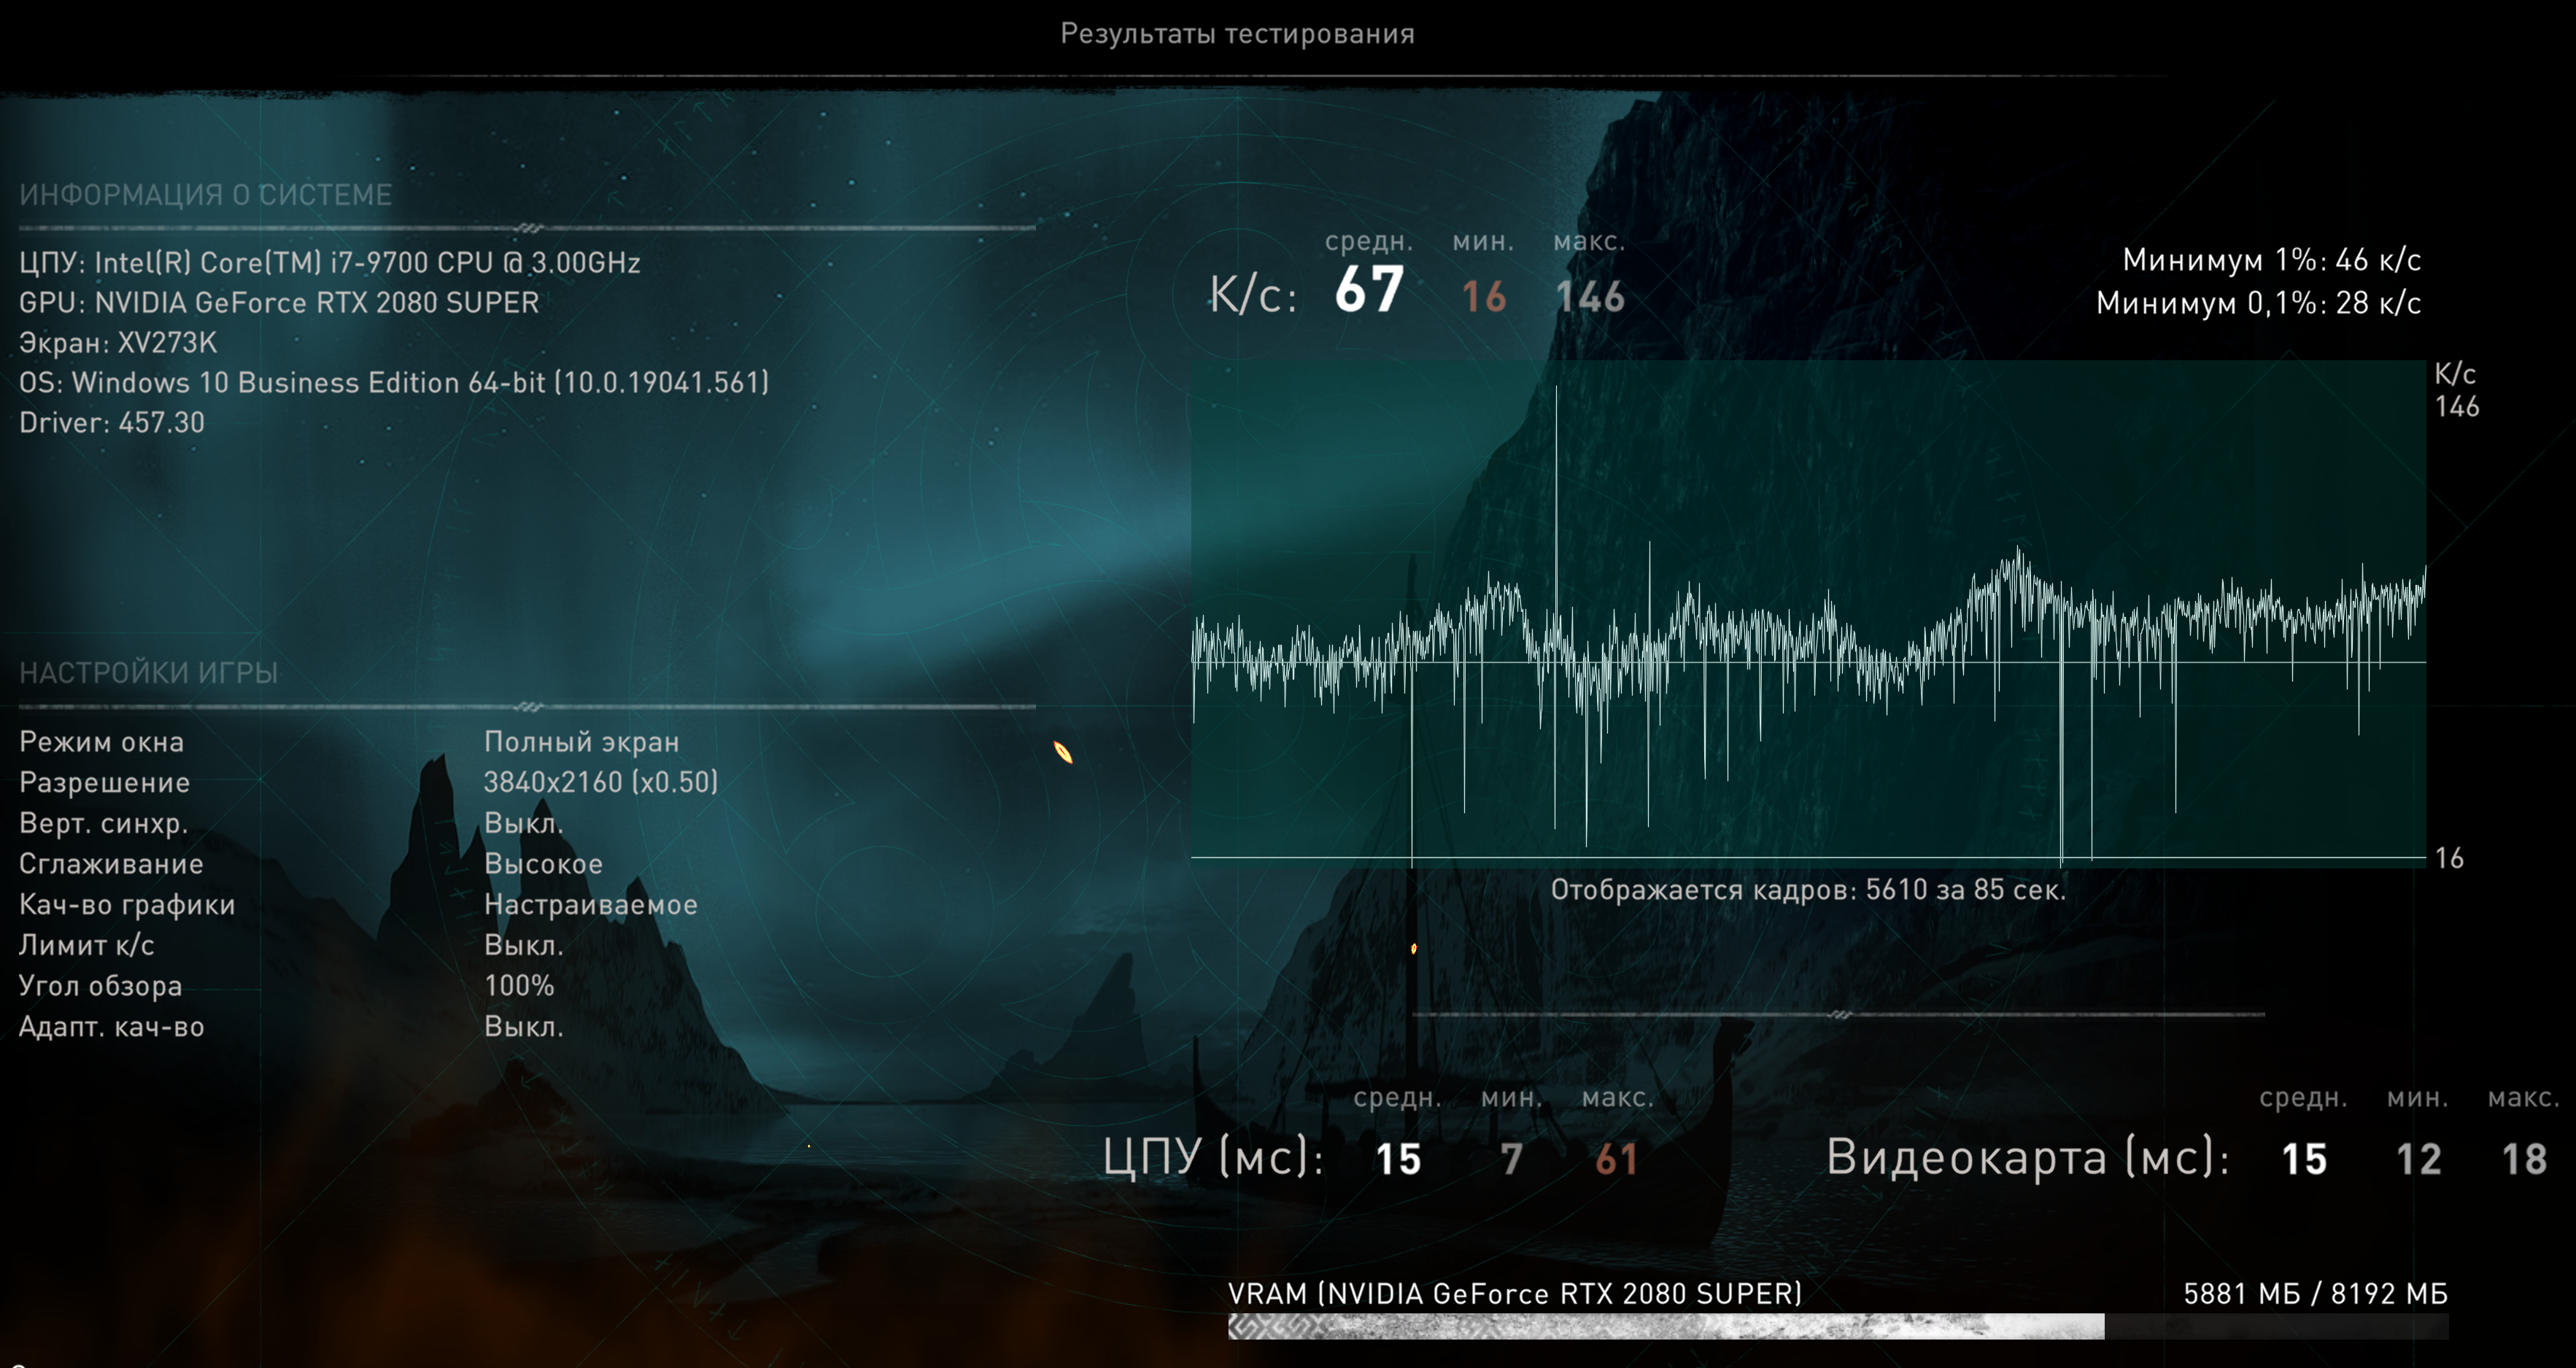Click the orange ember icon near graph
Viewport: 2576px width, 1368px height.
pos(1063,753)
